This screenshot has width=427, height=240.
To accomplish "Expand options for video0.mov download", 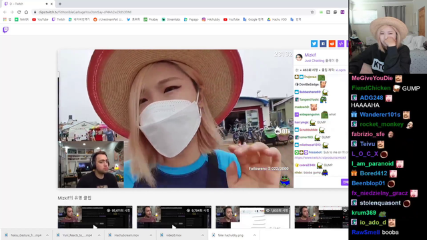I will click(x=203, y=235).
